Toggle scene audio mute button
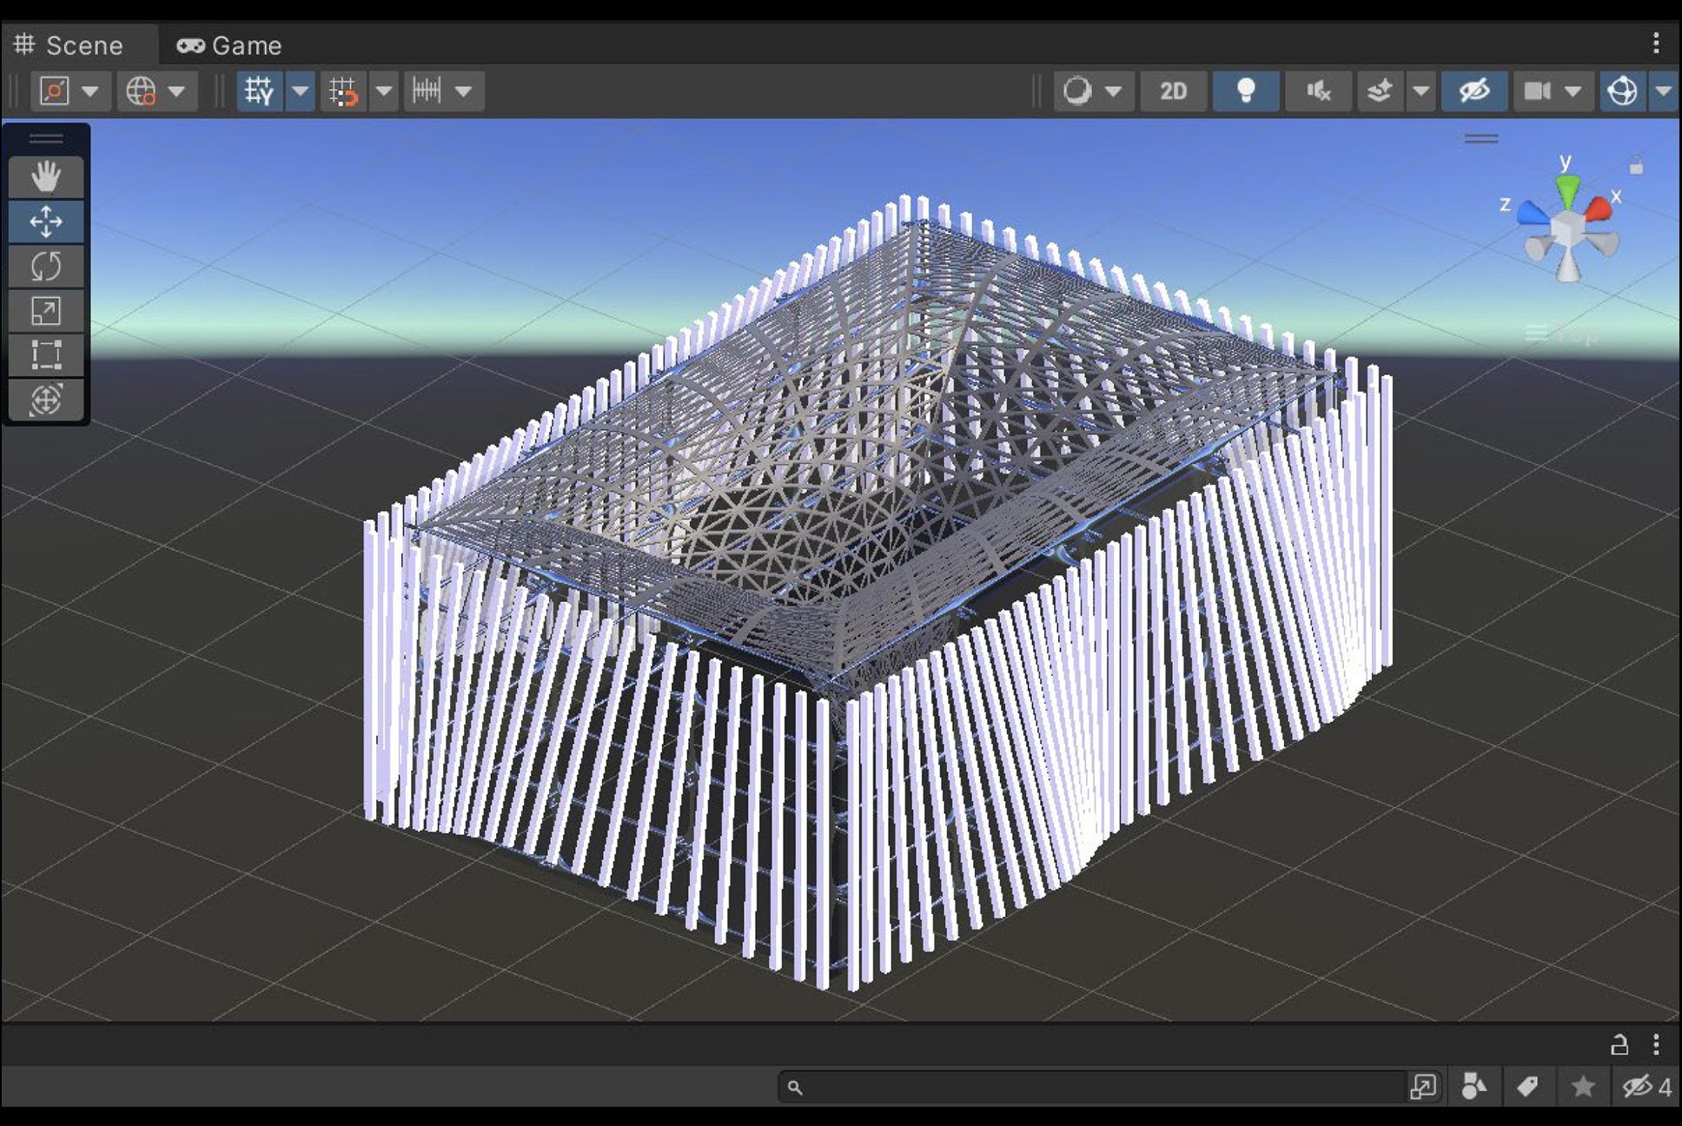This screenshot has width=1682, height=1126. [1318, 90]
